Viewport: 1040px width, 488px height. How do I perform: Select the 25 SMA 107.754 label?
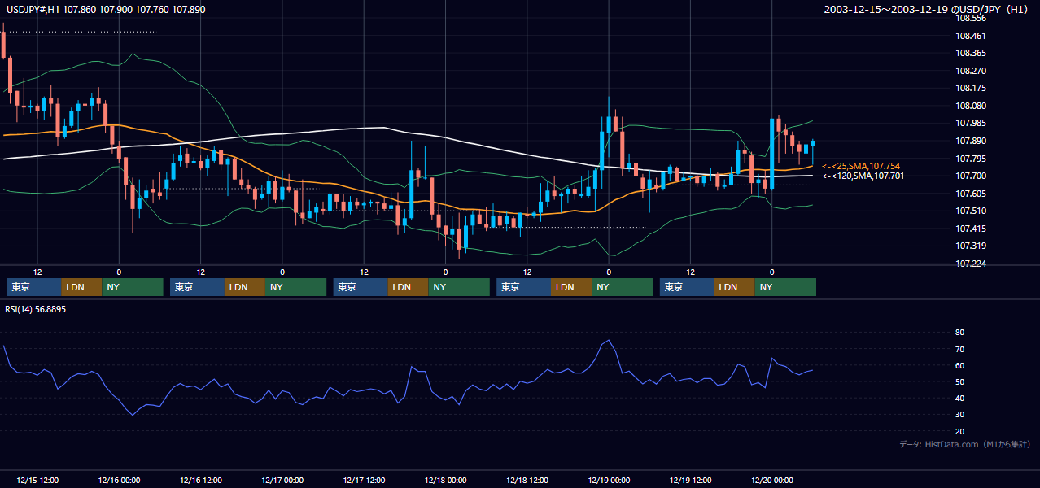(861, 166)
